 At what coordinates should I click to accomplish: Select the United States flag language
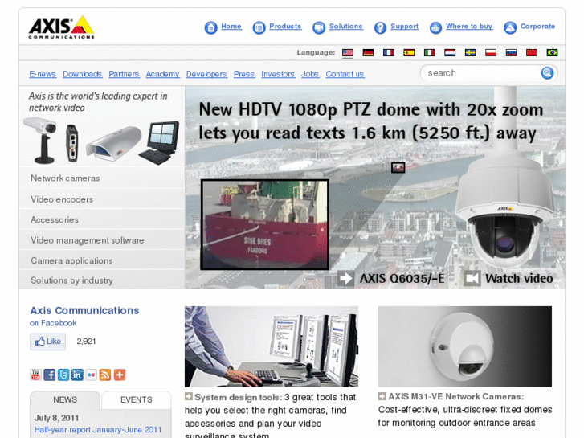[348, 52]
